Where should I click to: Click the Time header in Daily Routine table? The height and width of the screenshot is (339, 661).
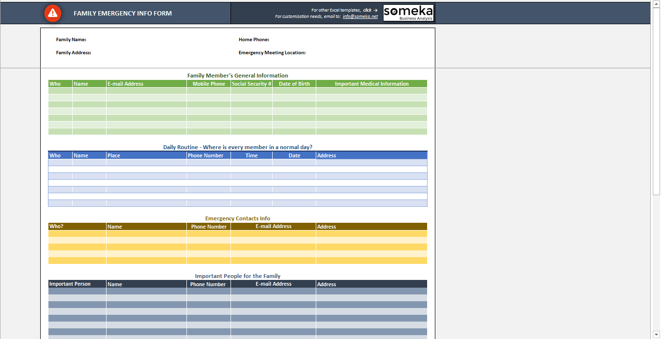(x=251, y=155)
